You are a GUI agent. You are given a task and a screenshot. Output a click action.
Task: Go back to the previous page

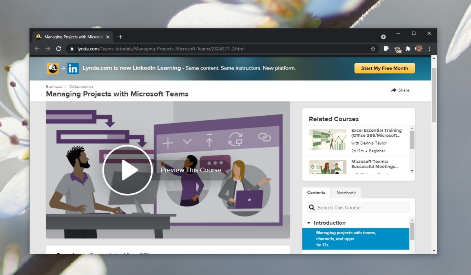click(x=37, y=49)
